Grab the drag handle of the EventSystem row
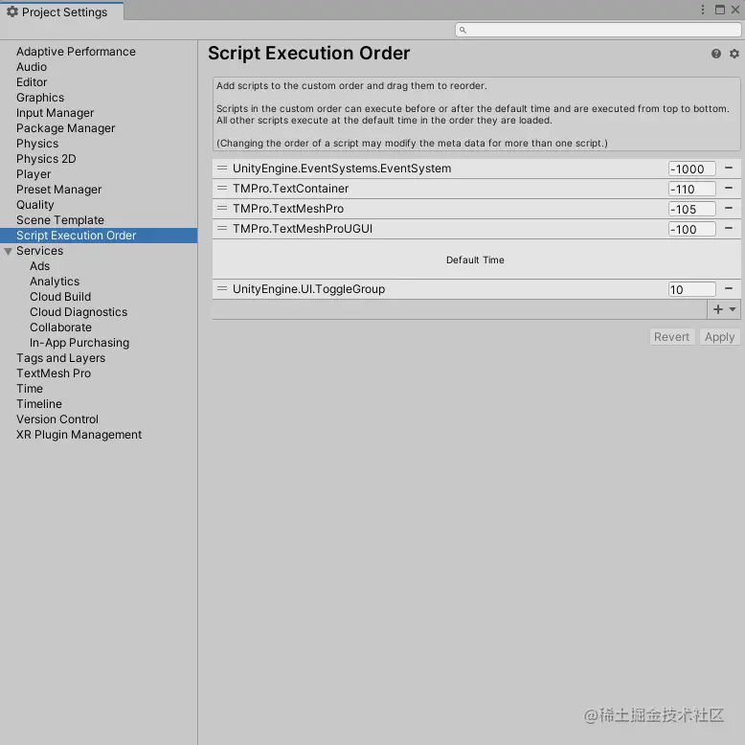The image size is (745, 745). pyautogui.click(x=222, y=168)
